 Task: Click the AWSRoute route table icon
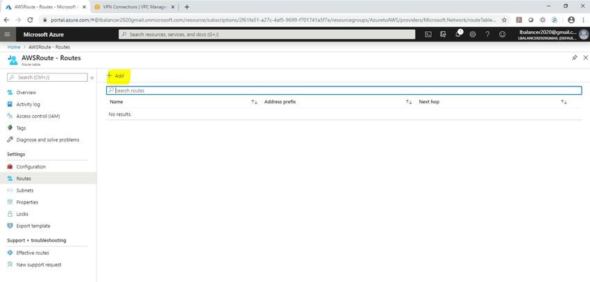tap(12, 60)
